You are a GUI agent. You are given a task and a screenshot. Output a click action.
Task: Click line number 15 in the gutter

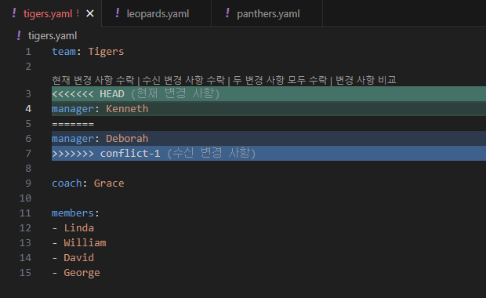25,272
